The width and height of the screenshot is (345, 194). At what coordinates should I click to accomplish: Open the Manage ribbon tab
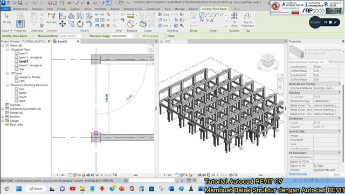tap(180, 9)
